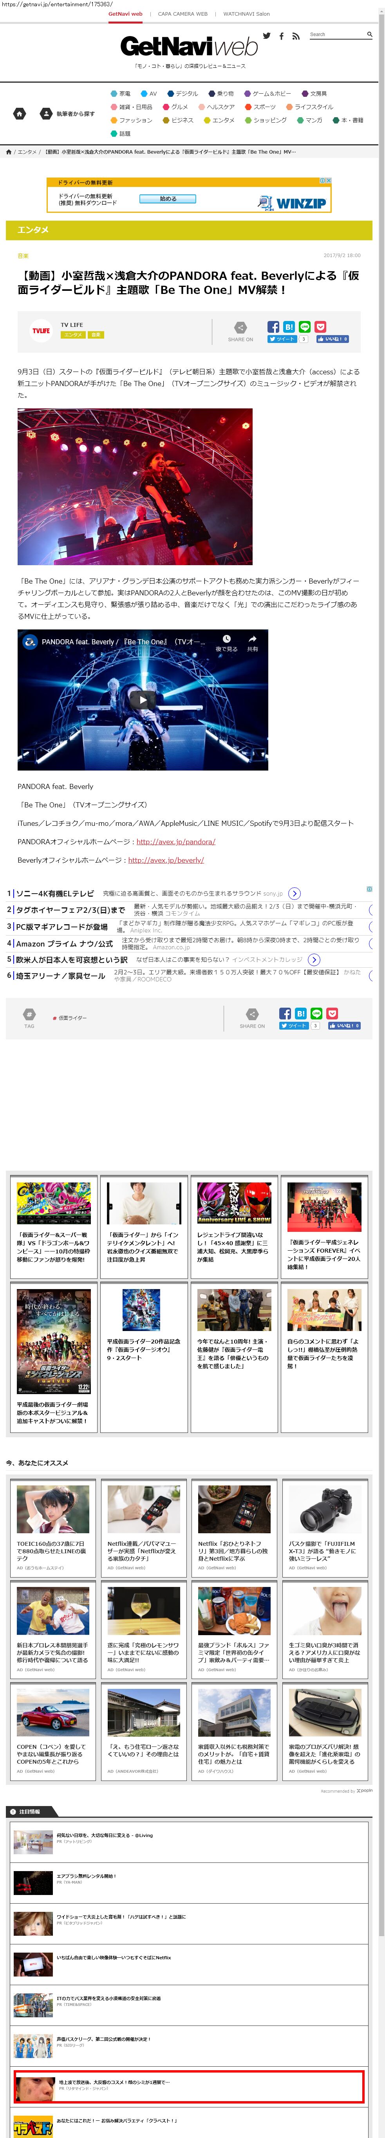Click the breadcrumb home icon

9,152
